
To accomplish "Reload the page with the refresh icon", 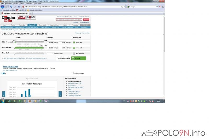I will point(11,7).
